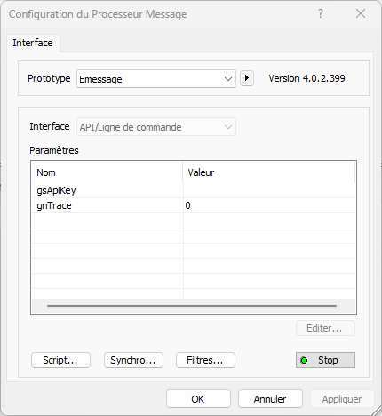Click the green status indicator on Stop
The height and width of the screenshot is (416, 382).
pos(304,360)
